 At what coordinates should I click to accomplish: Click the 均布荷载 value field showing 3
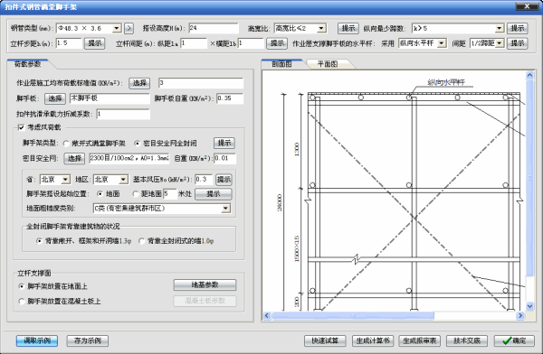point(201,83)
